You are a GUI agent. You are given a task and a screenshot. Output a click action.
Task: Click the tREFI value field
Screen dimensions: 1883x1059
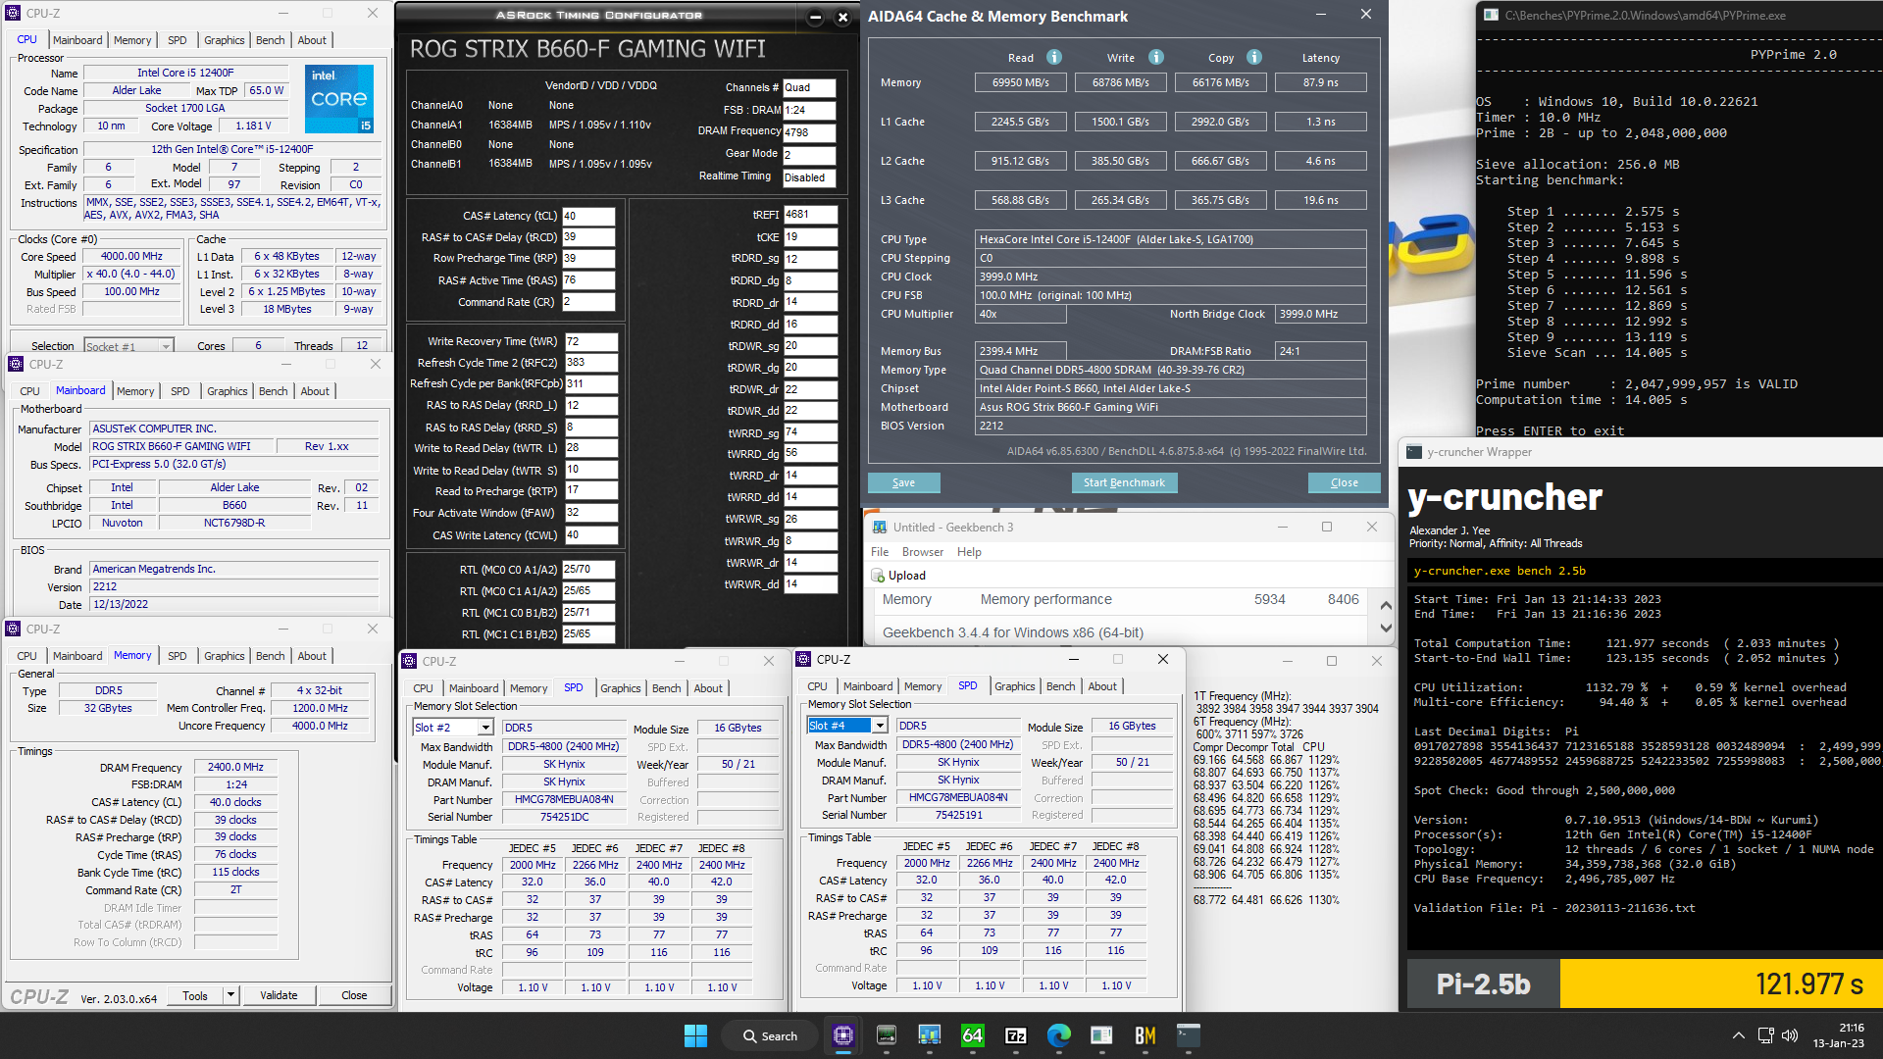click(809, 214)
